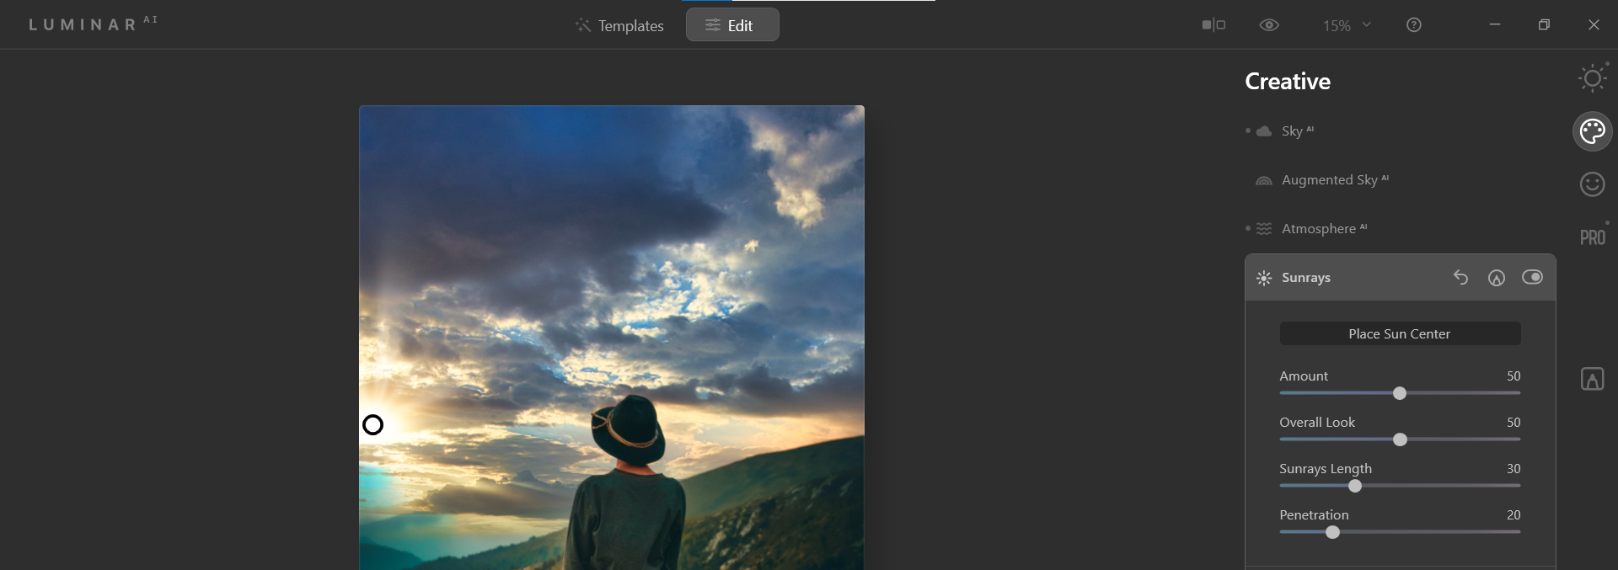Viewport: 1618px width, 570px height.
Task: Open the help question mark icon
Action: 1414,25
